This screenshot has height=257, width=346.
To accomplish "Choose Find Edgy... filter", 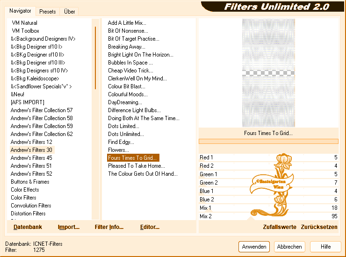I will [x=121, y=142].
